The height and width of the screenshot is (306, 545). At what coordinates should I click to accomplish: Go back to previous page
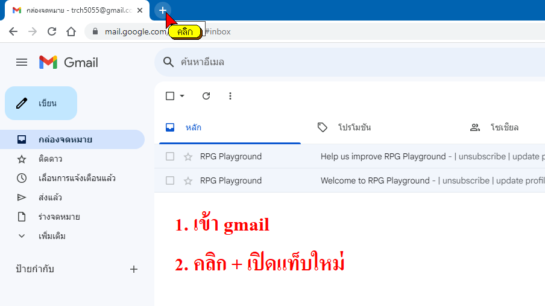tap(13, 31)
